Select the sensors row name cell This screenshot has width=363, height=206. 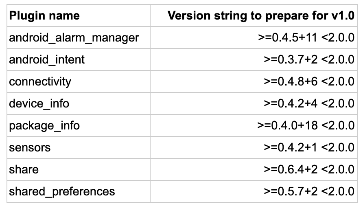tap(79, 147)
